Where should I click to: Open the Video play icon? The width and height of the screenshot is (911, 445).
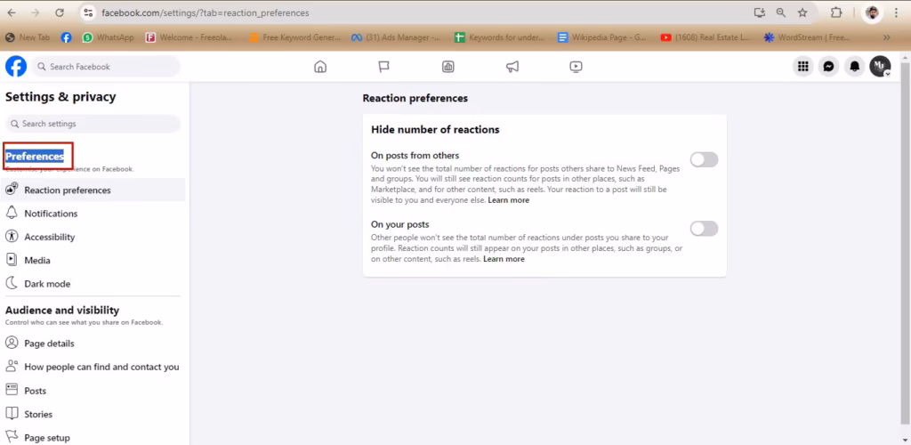(x=576, y=67)
